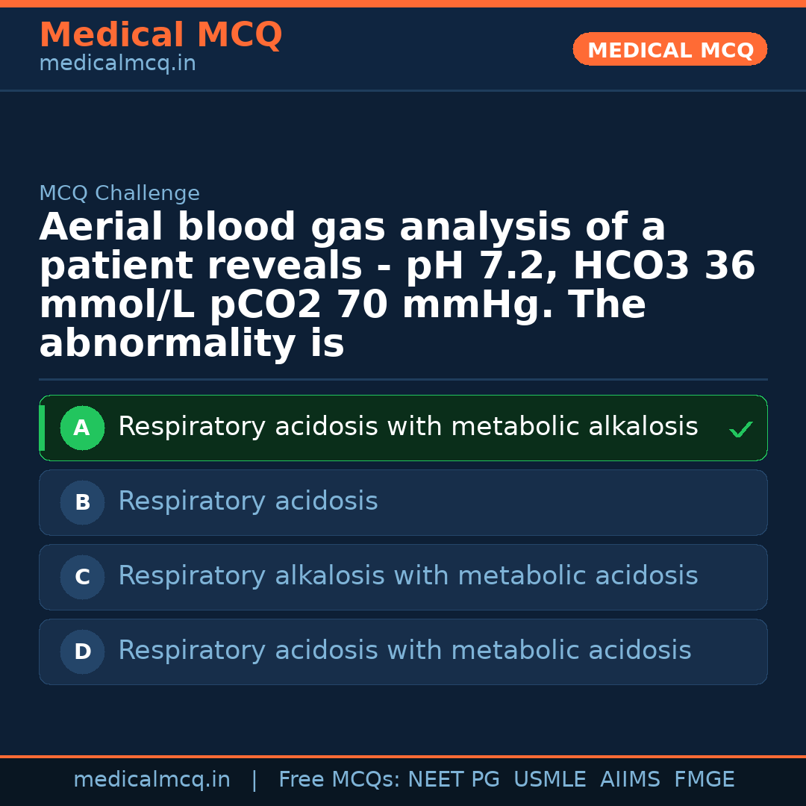The width and height of the screenshot is (806, 806).
Task: Click the Free MCQs footer label
Action: click(x=339, y=780)
